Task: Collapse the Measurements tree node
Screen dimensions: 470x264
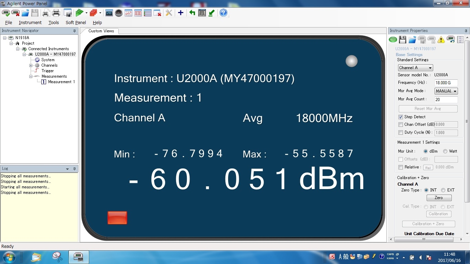Action: (31, 76)
